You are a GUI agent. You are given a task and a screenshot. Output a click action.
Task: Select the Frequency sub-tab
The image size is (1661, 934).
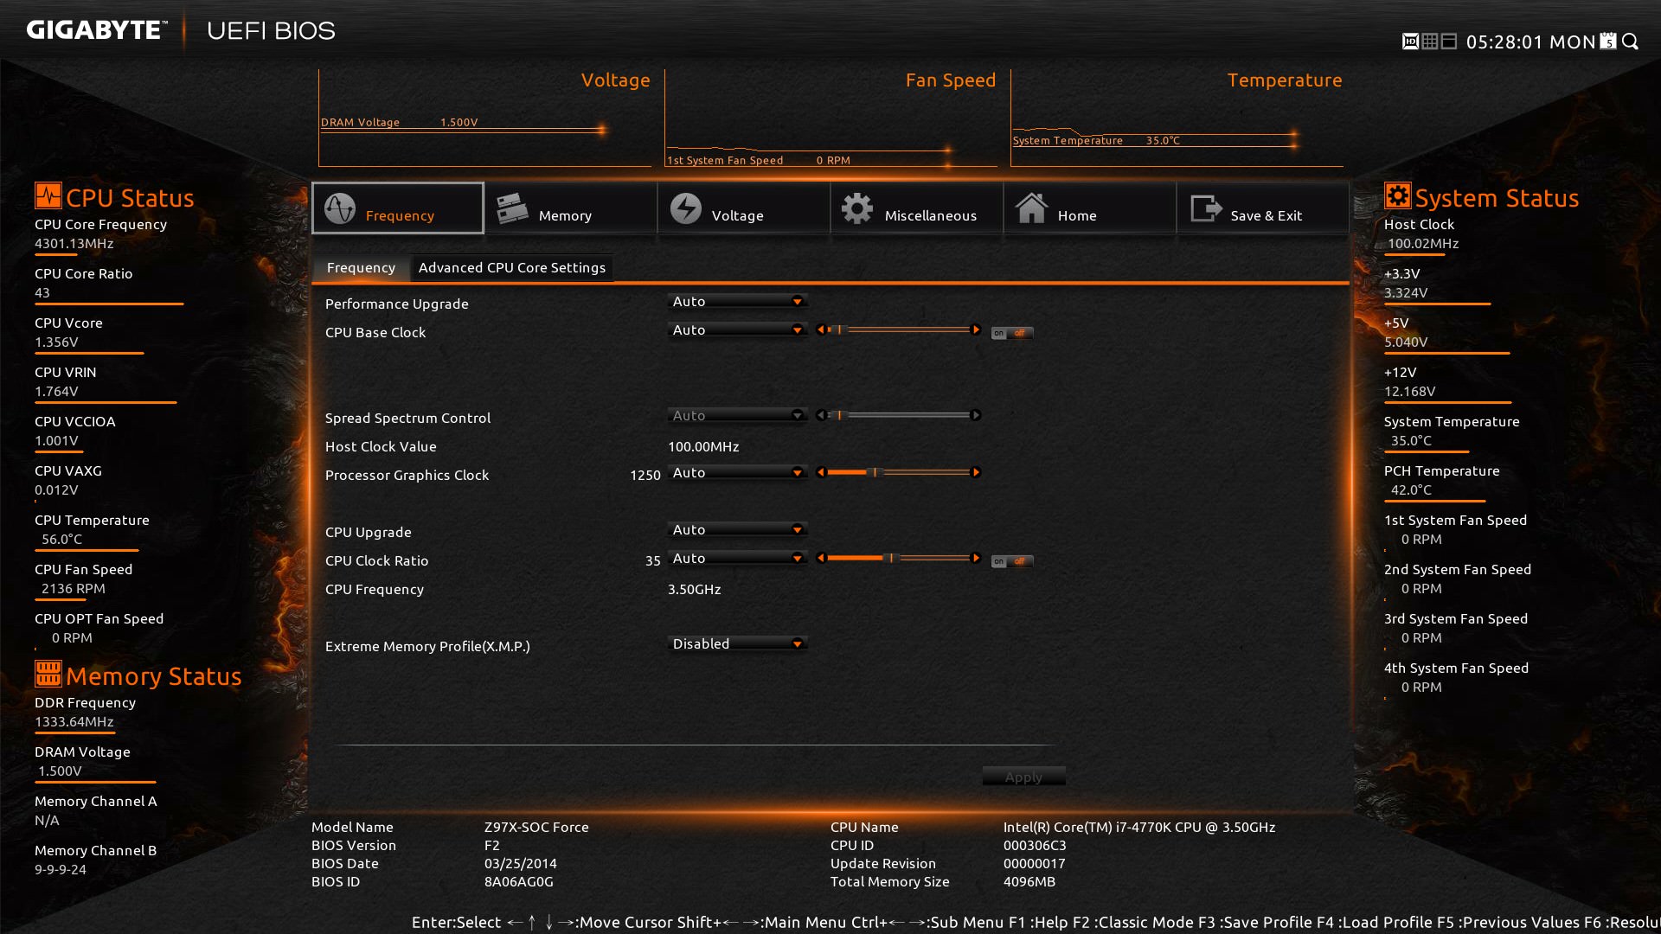coord(361,267)
